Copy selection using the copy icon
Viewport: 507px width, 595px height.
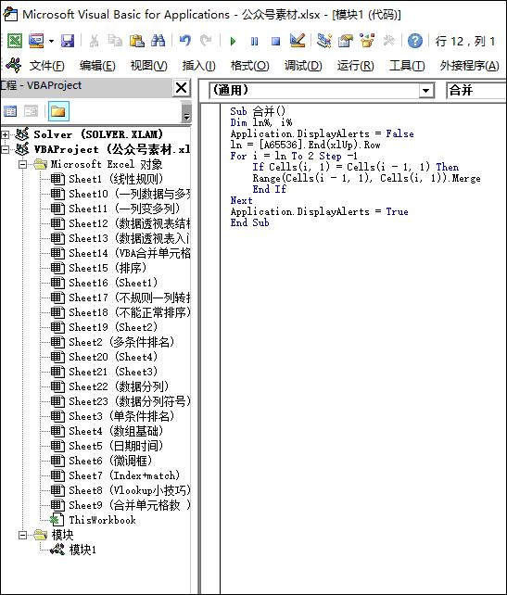click(x=115, y=40)
